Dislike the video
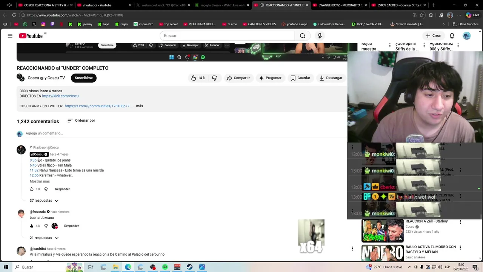The height and width of the screenshot is (272, 483). pyautogui.click(x=215, y=78)
